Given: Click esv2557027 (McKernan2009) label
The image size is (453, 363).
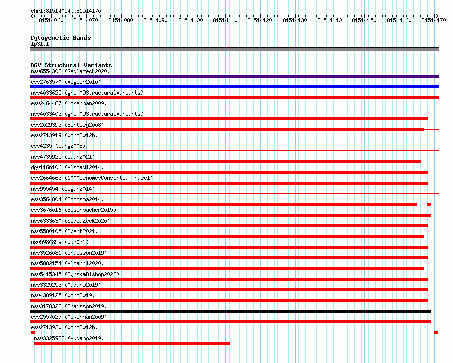Looking at the screenshot, I should tap(69, 317).
